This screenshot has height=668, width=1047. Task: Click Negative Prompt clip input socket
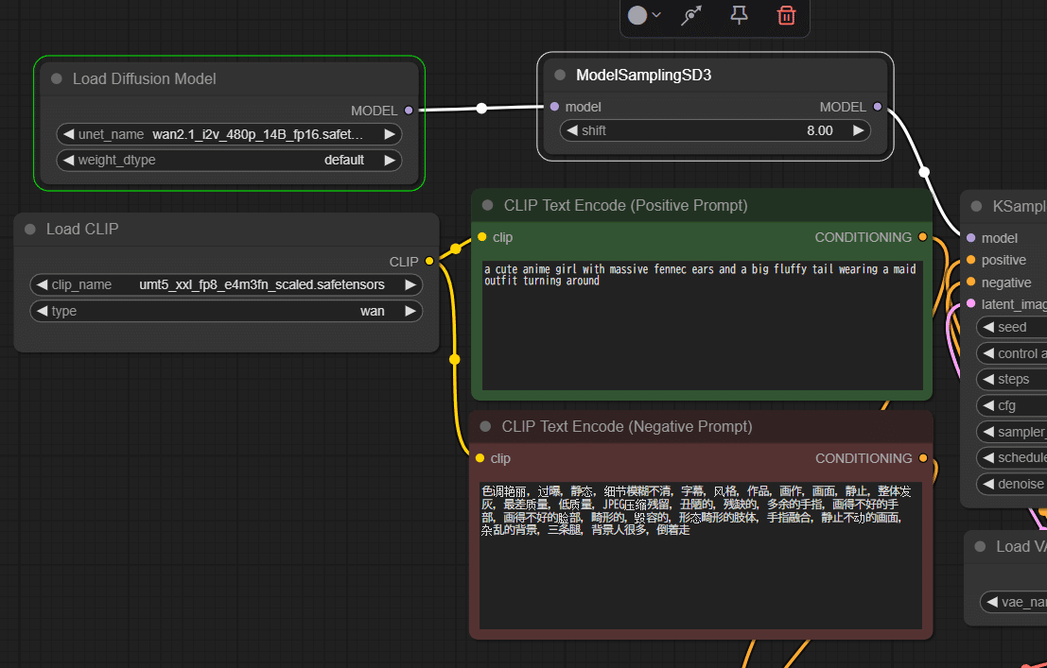coord(480,458)
